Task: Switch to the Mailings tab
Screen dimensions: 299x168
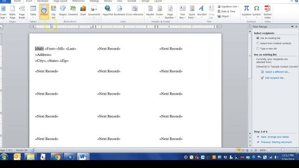Action: click(x=94, y=1)
